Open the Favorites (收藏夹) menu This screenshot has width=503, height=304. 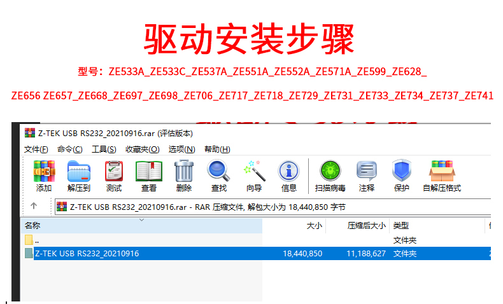point(143,149)
